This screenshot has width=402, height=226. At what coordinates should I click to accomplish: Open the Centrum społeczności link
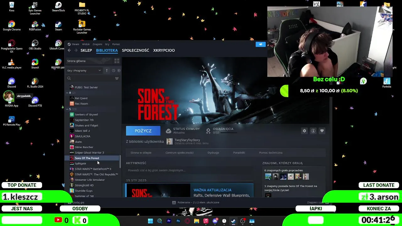point(179,153)
